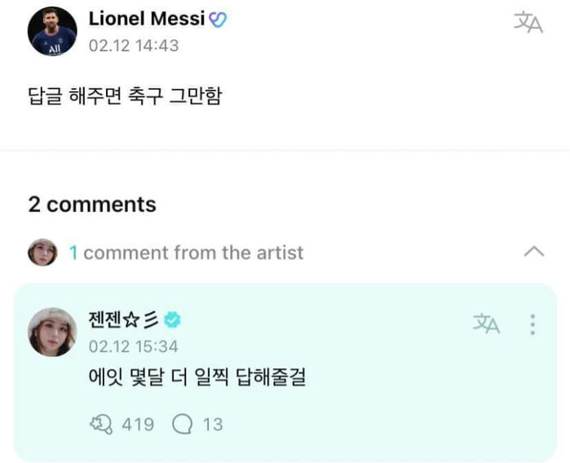The image size is (570, 463).
Task: Tap '1 comment from the artist' label
Action: pyautogui.click(x=186, y=253)
